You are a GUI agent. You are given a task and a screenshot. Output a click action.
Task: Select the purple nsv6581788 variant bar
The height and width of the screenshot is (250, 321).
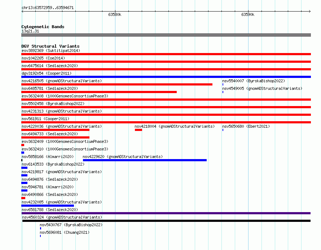166,213
